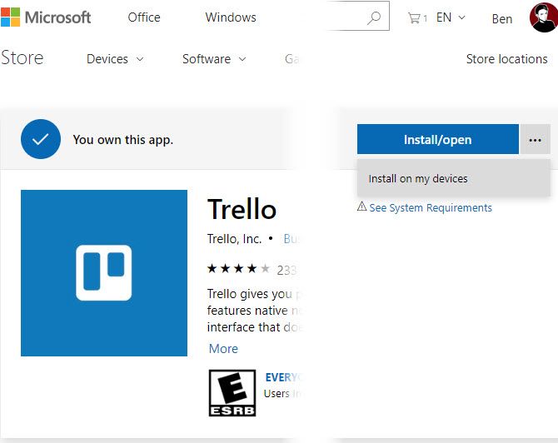Select Install on my devices
The height and width of the screenshot is (443, 558).
tap(454, 178)
